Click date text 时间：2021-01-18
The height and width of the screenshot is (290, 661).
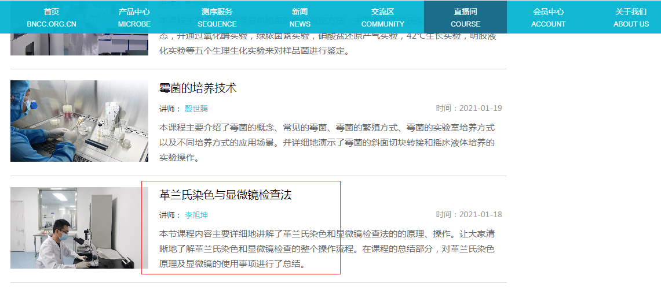click(x=469, y=215)
